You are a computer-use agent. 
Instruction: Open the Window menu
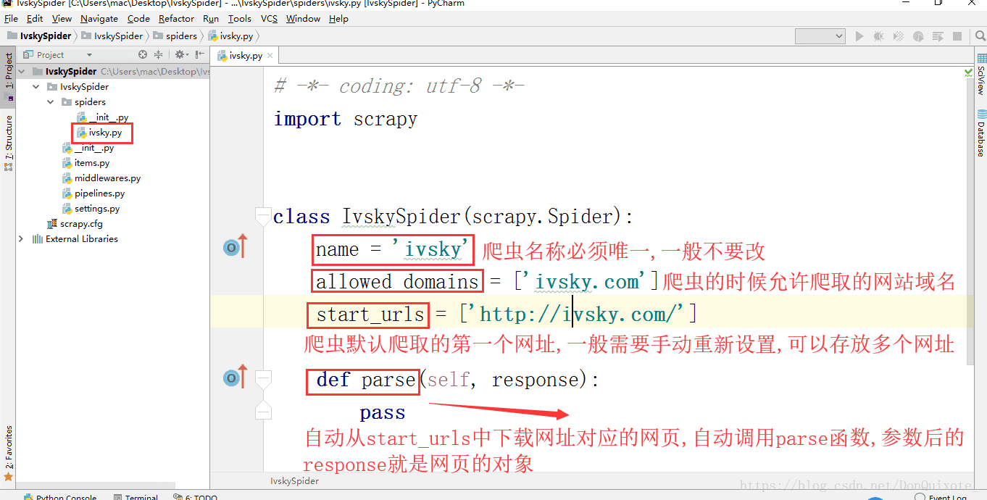click(303, 18)
